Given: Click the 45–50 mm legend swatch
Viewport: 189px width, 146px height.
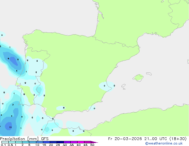Looking at the screenshot, I should pos(88,142).
